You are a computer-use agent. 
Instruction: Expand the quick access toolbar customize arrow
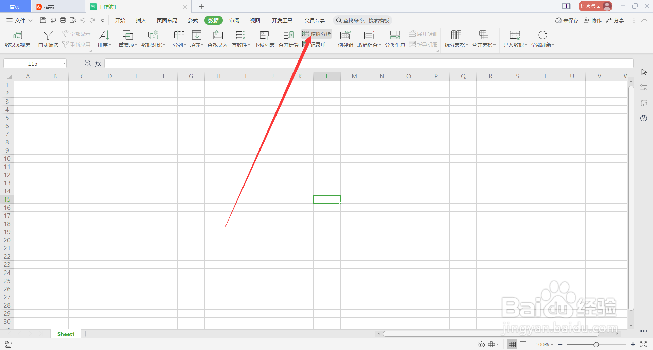click(103, 20)
